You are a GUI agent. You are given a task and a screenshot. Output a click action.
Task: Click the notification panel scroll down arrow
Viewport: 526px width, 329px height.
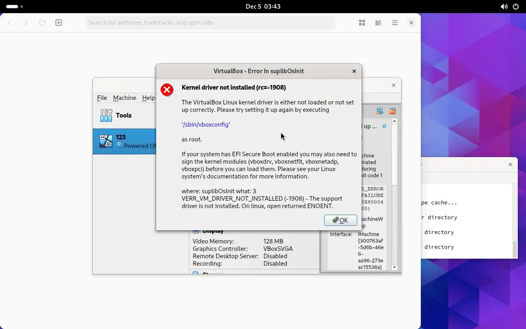click(394, 267)
